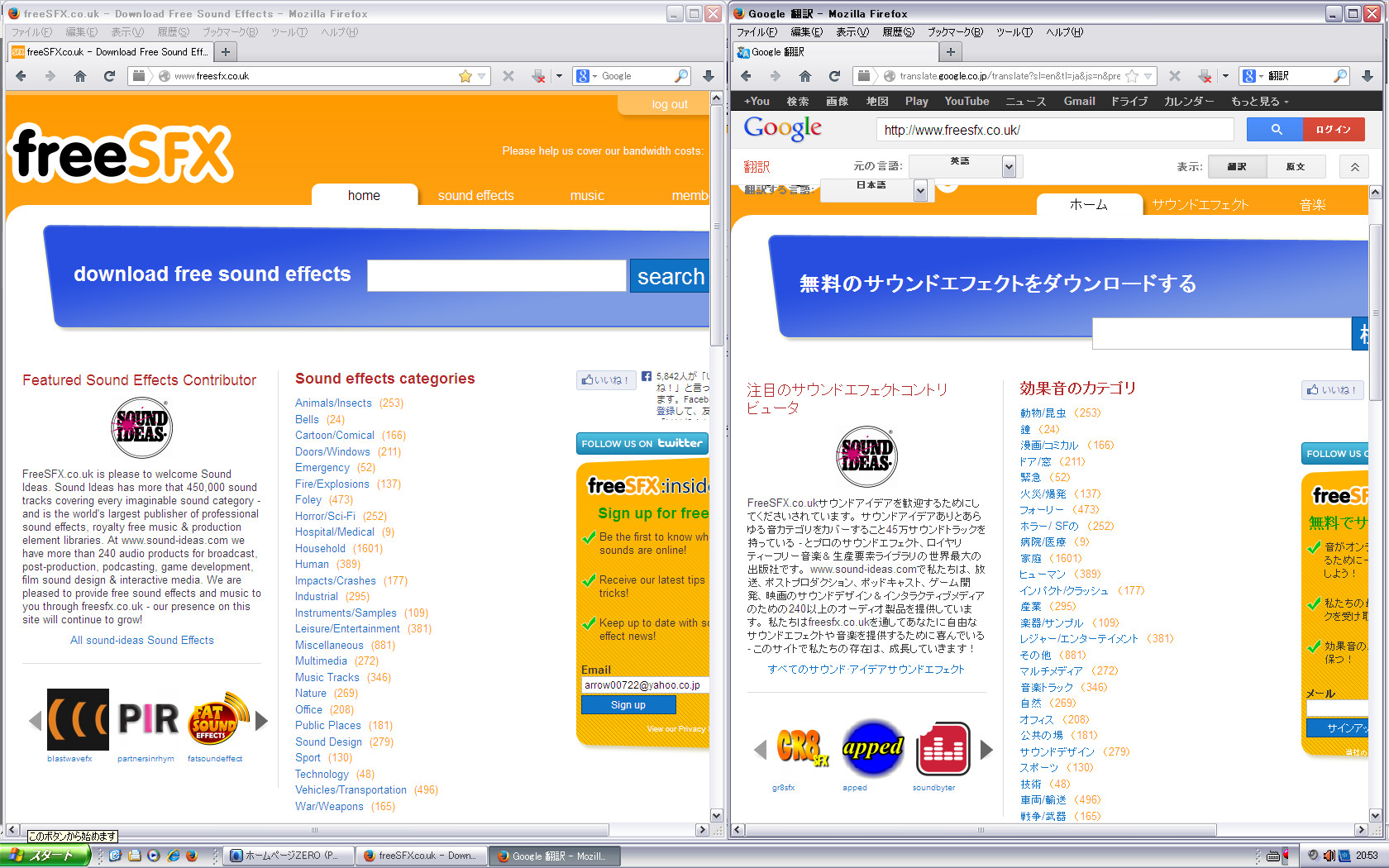Open the Animals/Insects category link
The image size is (1389, 868).
(x=333, y=403)
